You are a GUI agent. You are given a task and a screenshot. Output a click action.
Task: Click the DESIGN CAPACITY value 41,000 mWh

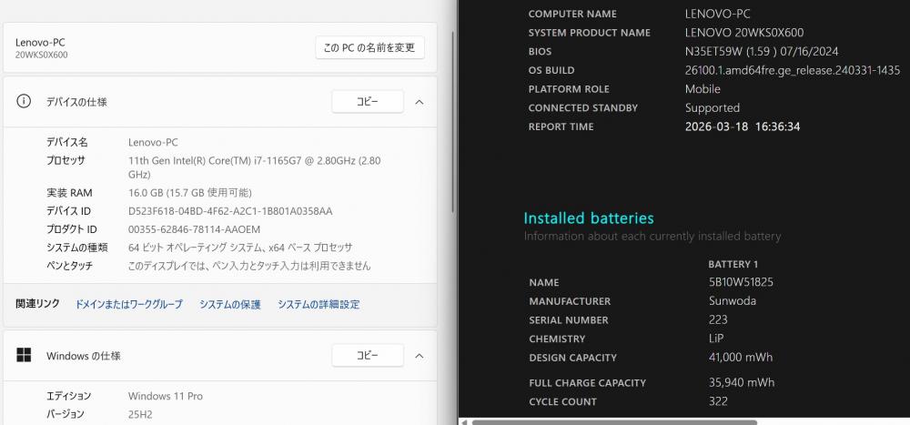coord(741,357)
